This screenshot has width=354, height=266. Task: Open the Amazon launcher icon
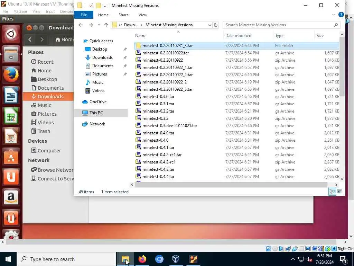[11, 197]
